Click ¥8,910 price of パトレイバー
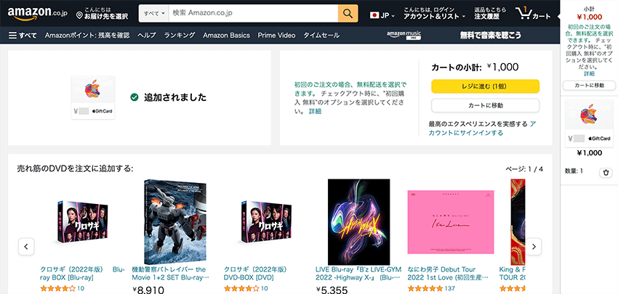Image resolution: width=618 pixels, height=294 pixels. point(148,290)
